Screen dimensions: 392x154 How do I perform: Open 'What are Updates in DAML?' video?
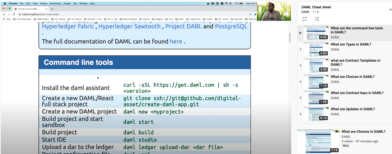pos(345,114)
